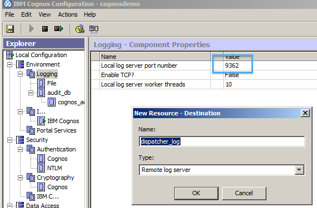Click the NTLM namespace icon
Screen dimensions: 317x208
point(41,168)
